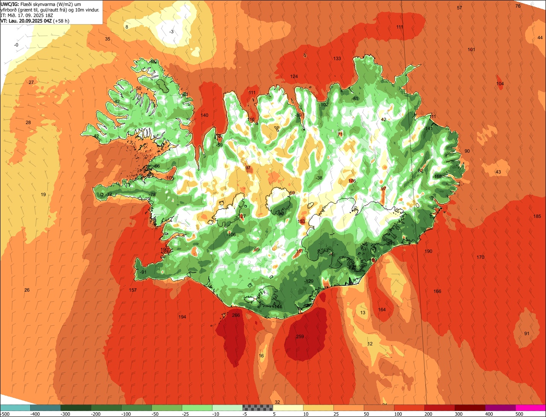The image size is (546, 417).
Task: Click the '170' flux value
Action: pos(480,258)
